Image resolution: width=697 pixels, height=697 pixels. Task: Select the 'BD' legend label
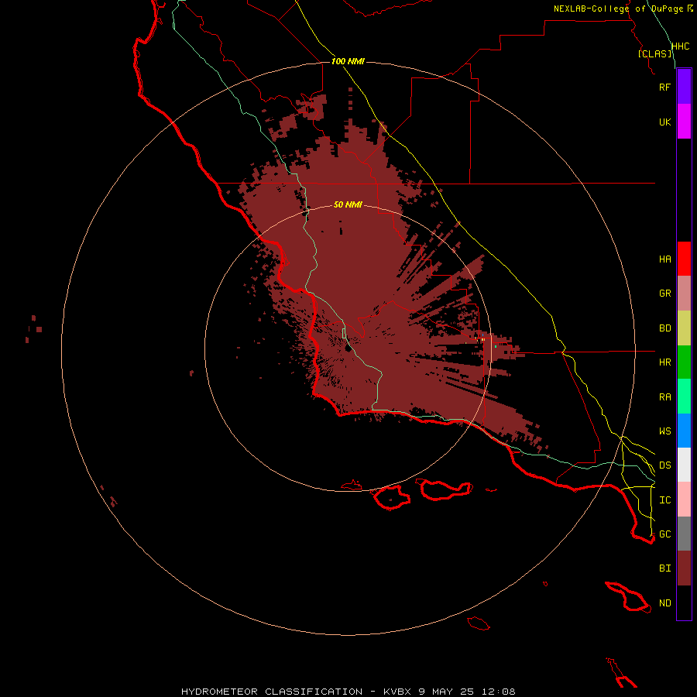coord(664,328)
